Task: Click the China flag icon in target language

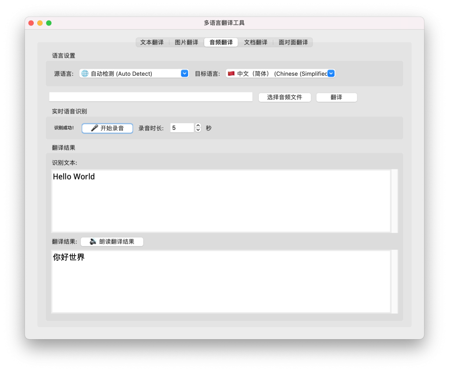Action: pos(231,74)
